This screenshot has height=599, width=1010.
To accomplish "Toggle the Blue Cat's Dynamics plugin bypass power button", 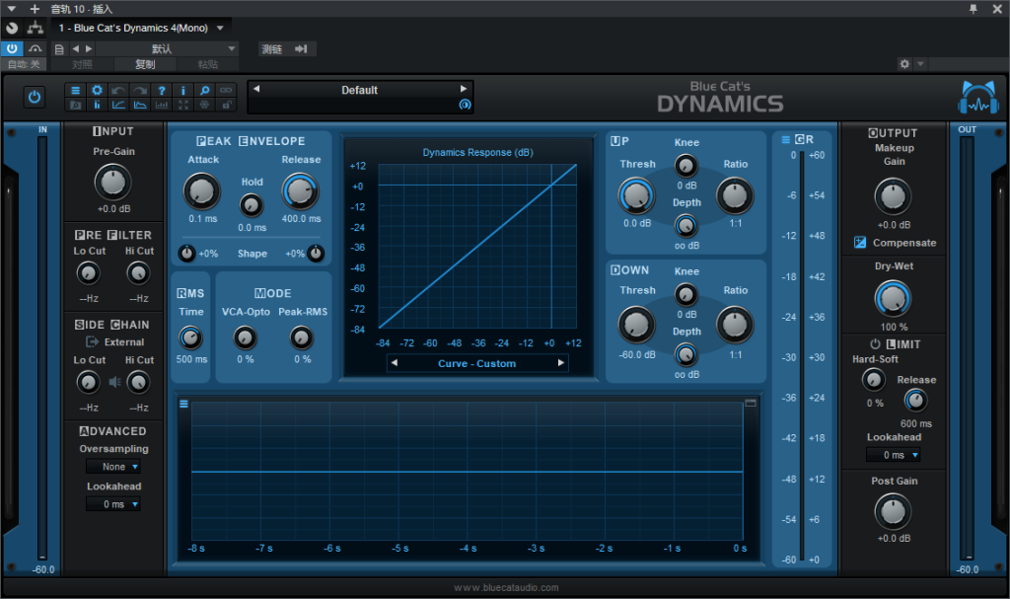I will click(35, 97).
